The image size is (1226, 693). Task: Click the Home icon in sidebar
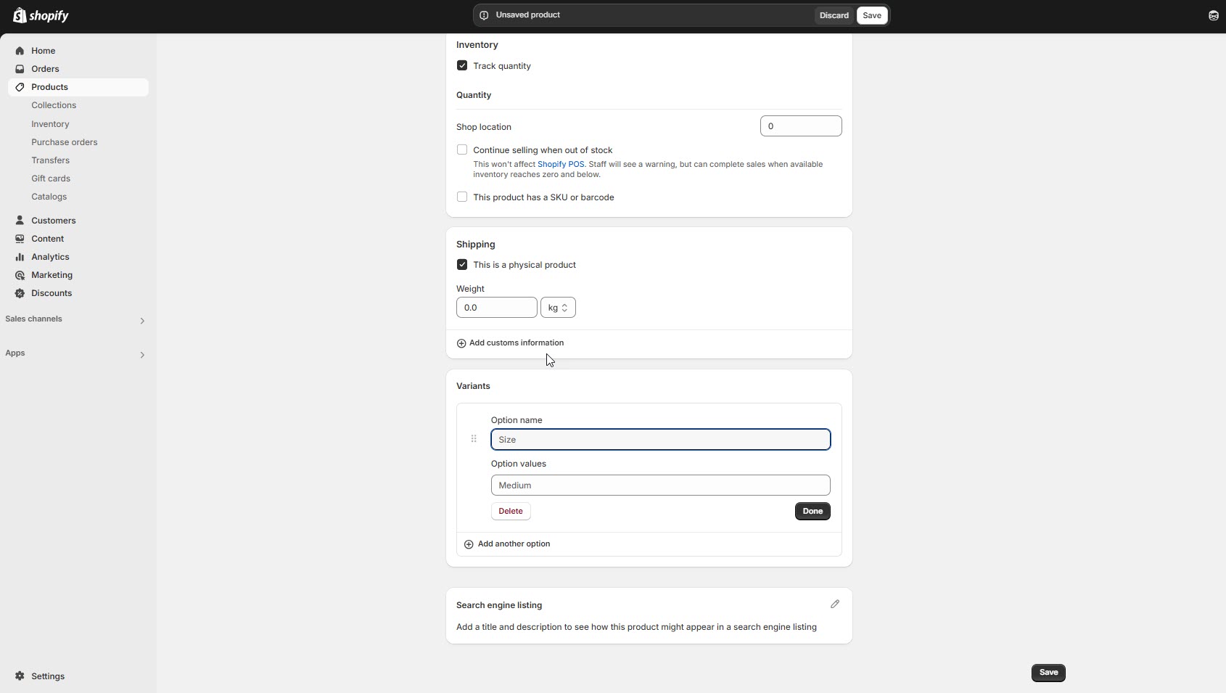click(x=20, y=51)
